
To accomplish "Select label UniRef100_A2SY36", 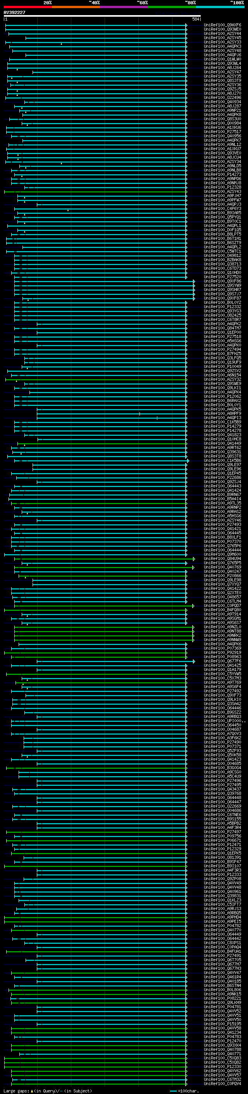I will pos(222,85).
